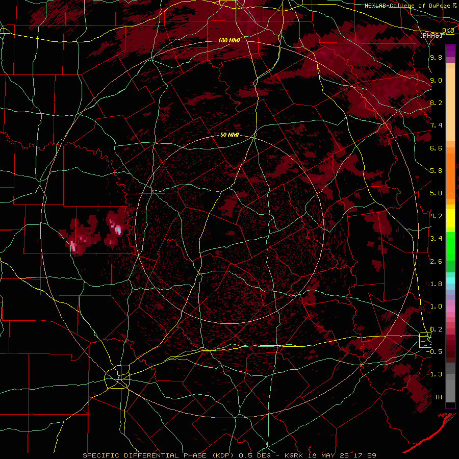Click the cyan high-KDP storm core
The image size is (459, 459).
click(x=118, y=230)
